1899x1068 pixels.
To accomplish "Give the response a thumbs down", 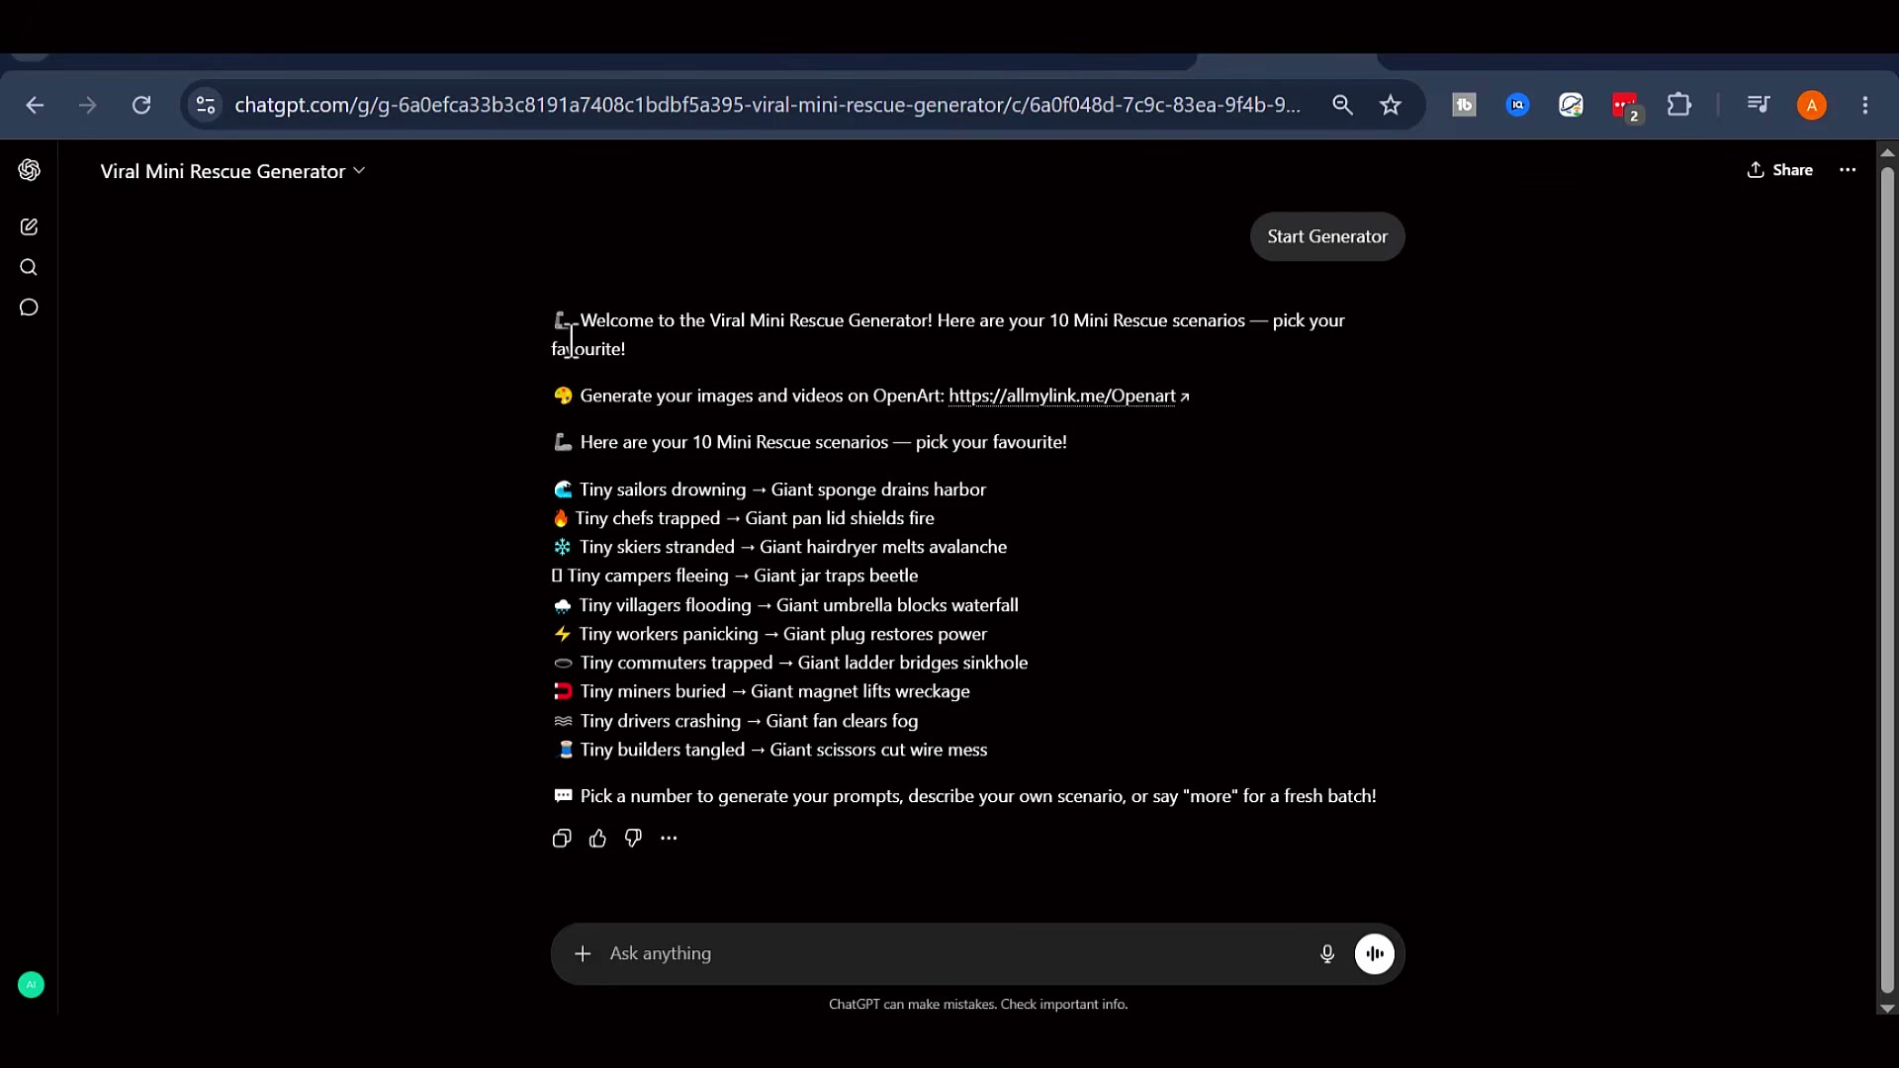I will click(x=633, y=839).
